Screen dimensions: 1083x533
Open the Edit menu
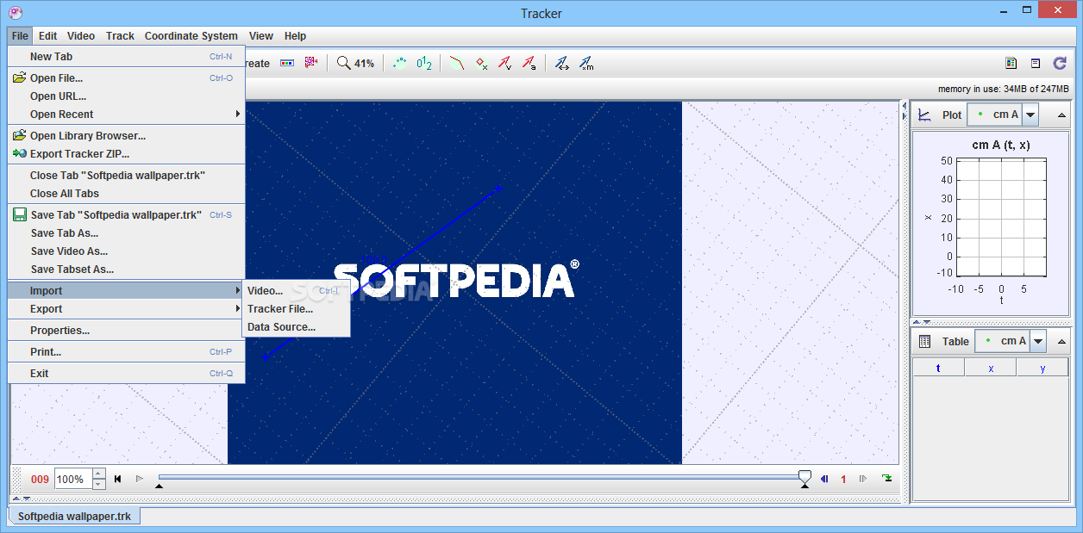(47, 35)
